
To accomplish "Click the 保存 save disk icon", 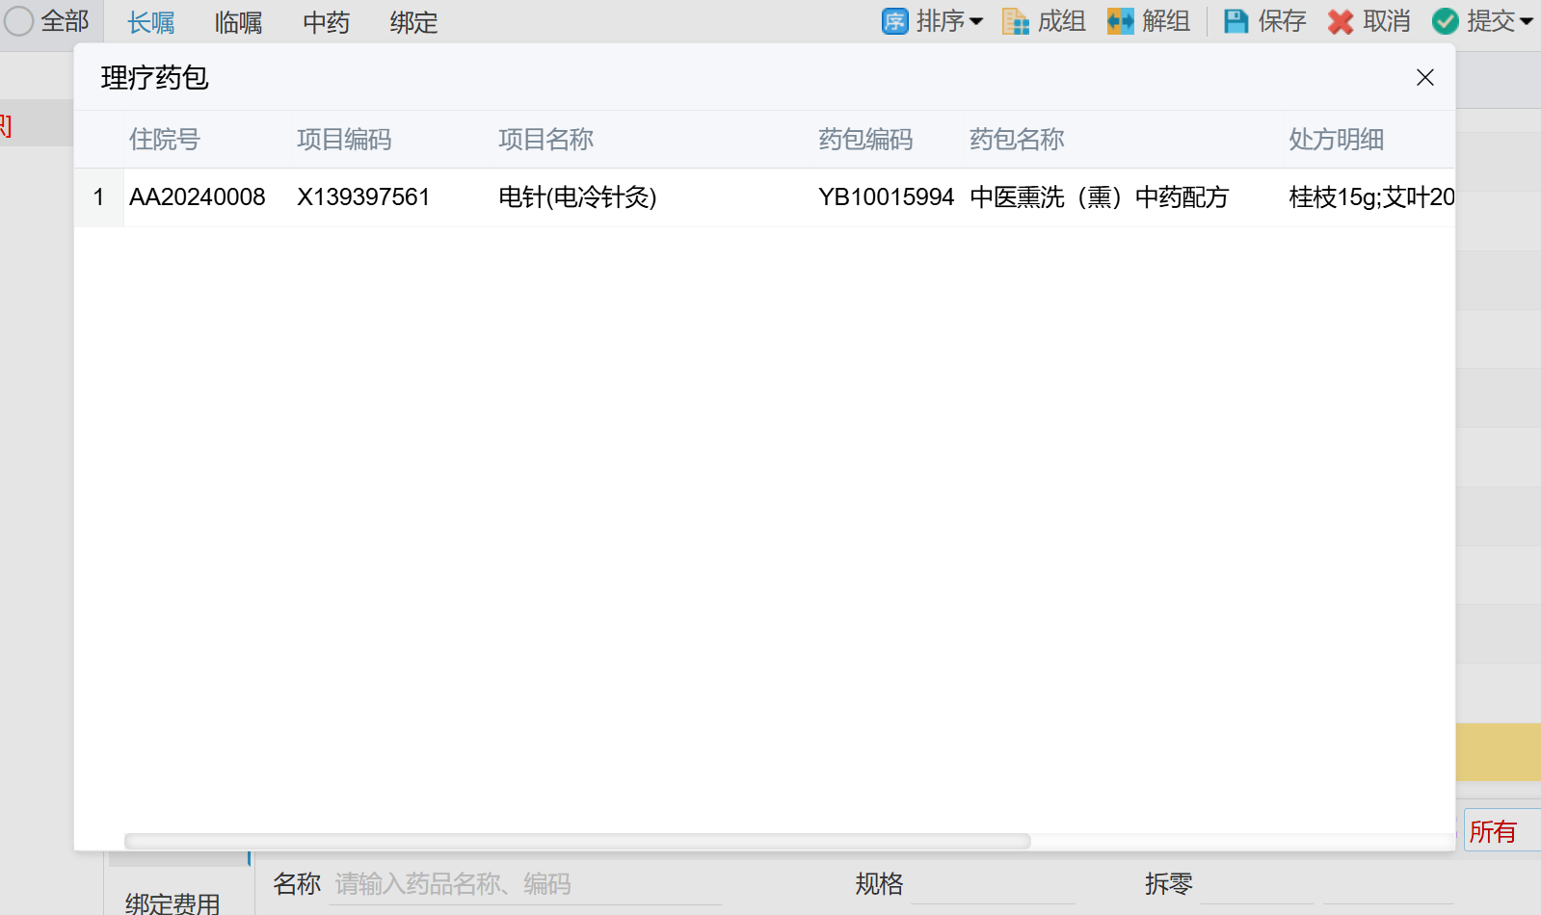I will click(1235, 21).
